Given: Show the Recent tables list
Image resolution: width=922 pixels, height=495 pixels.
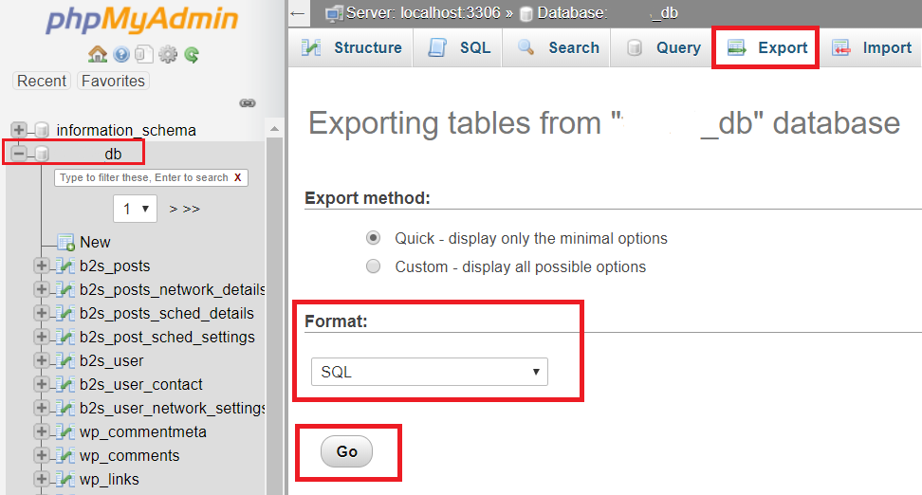Looking at the screenshot, I should (41, 81).
